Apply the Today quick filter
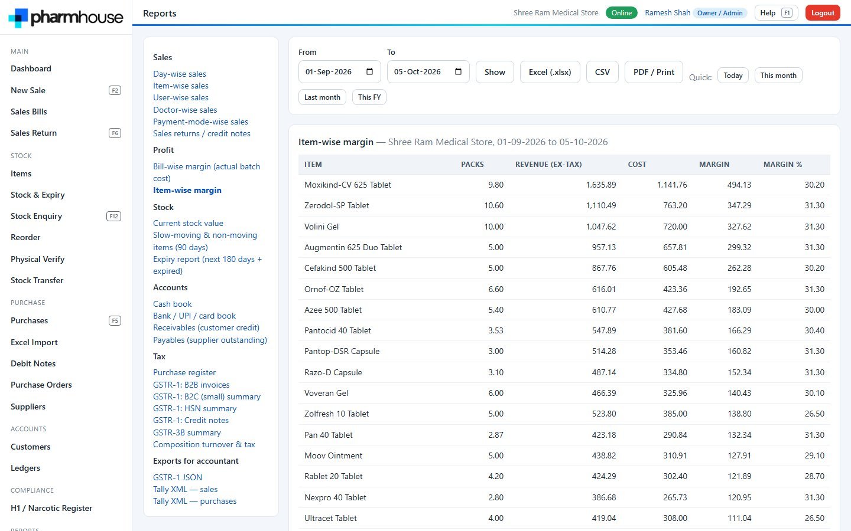Screen dimensions: 851x531 click(x=733, y=76)
